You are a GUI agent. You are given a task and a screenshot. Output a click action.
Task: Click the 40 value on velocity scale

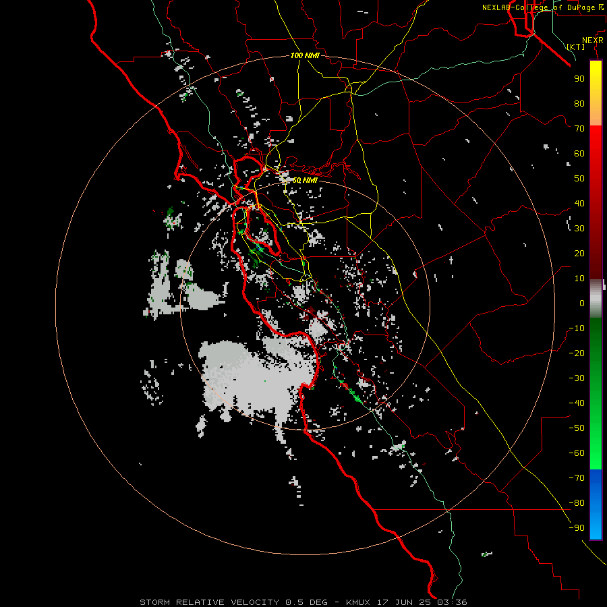coord(579,203)
